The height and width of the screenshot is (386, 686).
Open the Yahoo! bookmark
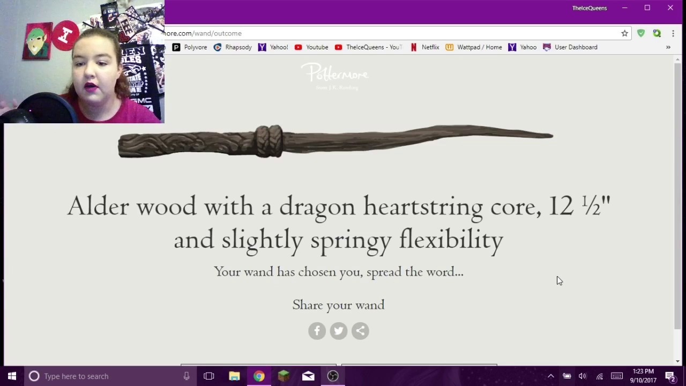(x=273, y=47)
